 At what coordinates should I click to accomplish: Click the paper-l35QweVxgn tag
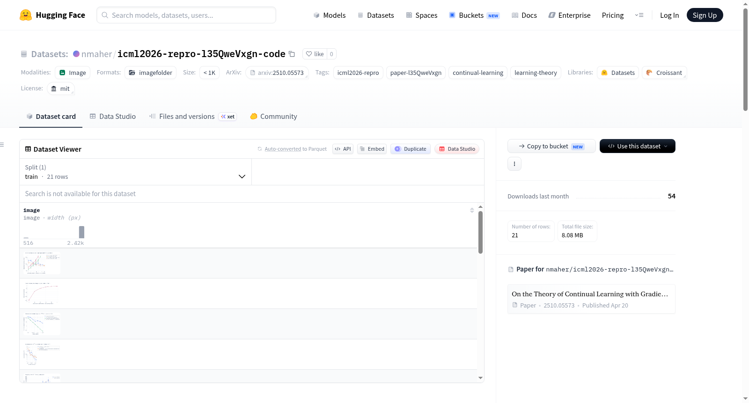[x=416, y=73]
